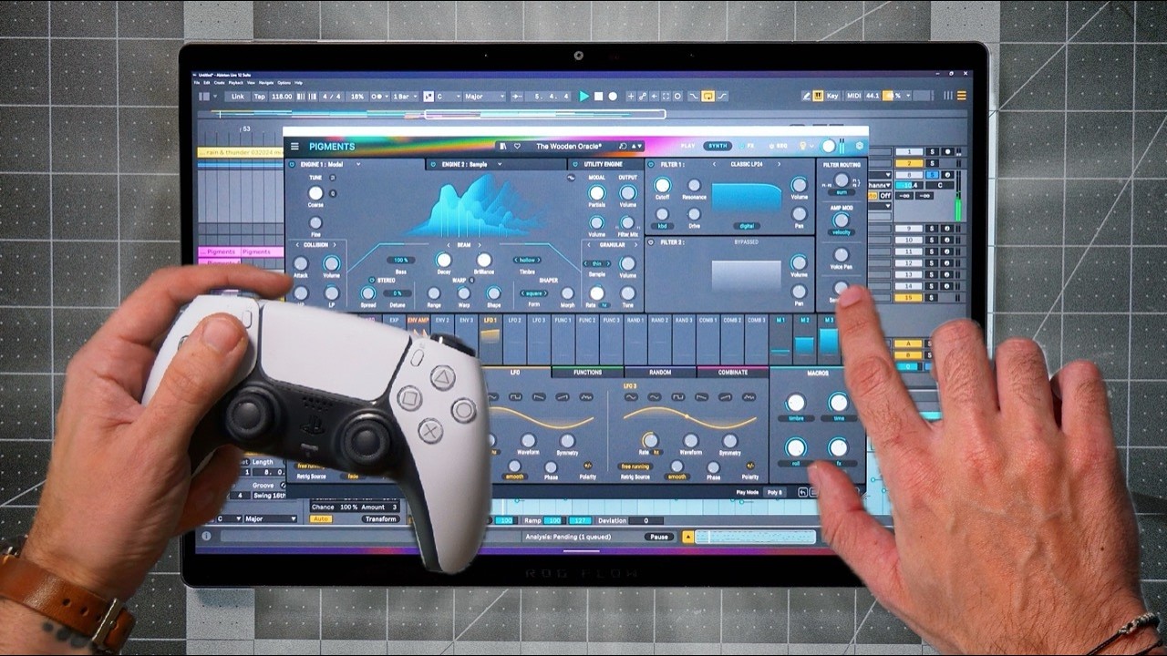The width and height of the screenshot is (1167, 656).
Task: Switch to Pigments SYNTH view
Action: [718, 146]
